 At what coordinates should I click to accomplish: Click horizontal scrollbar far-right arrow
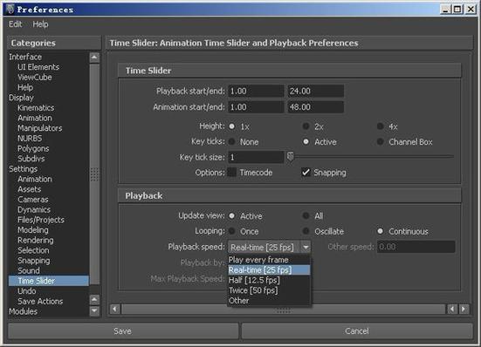pos(464,309)
